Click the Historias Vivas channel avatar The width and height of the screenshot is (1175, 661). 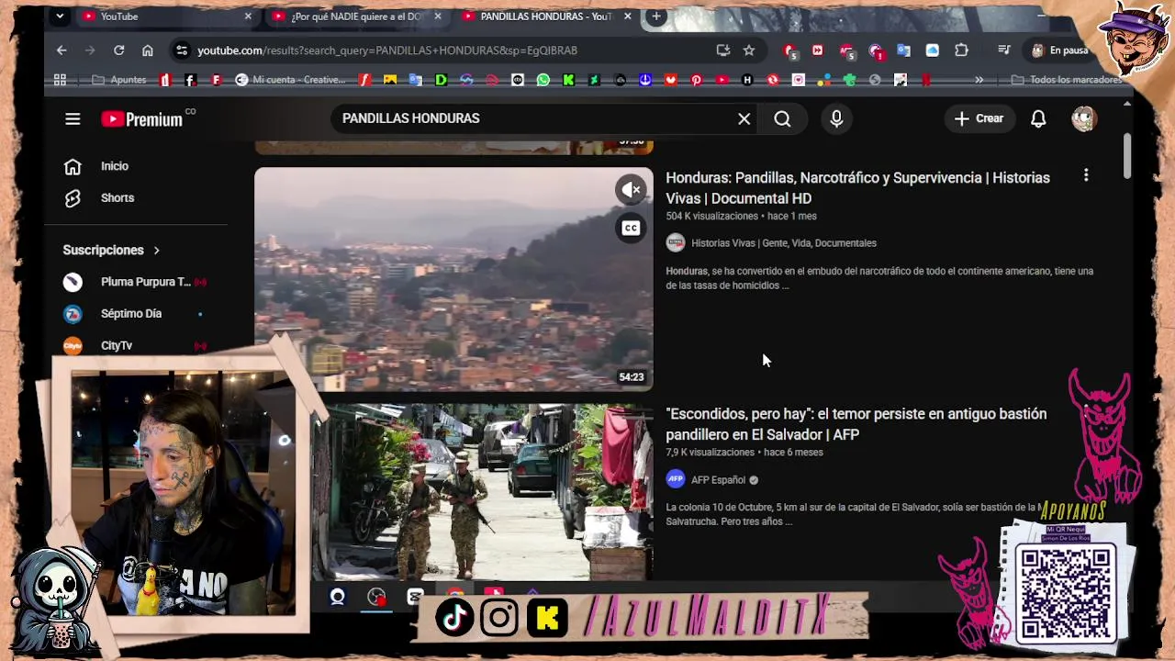pyautogui.click(x=676, y=243)
